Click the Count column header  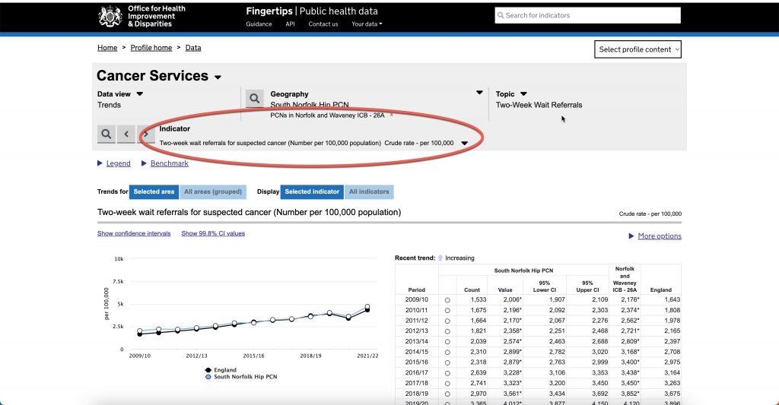(472, 290)
